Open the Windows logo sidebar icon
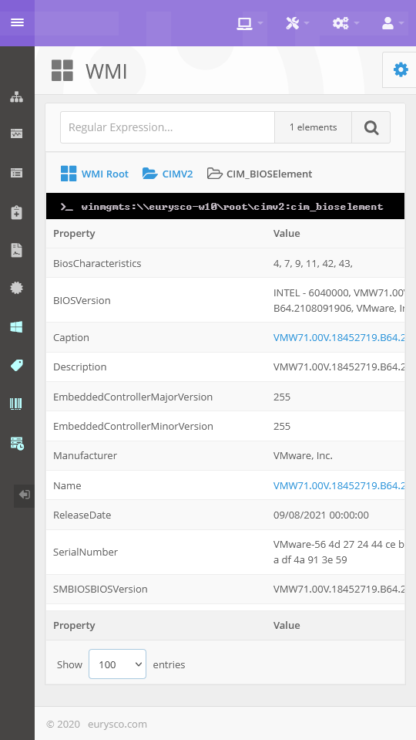Viewport: 416px width, 740px height. (17, 327)
